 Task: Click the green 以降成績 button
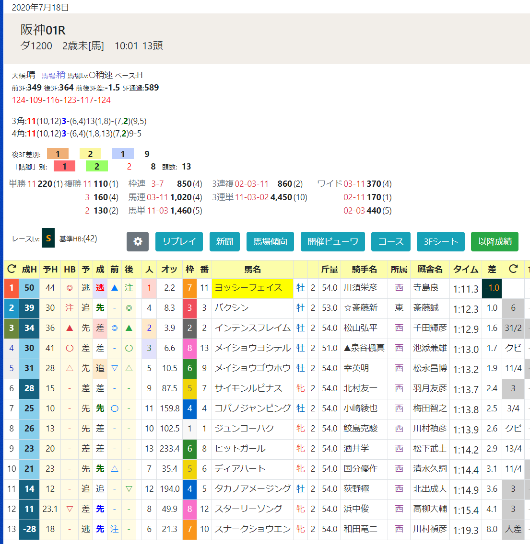(495, 241)
